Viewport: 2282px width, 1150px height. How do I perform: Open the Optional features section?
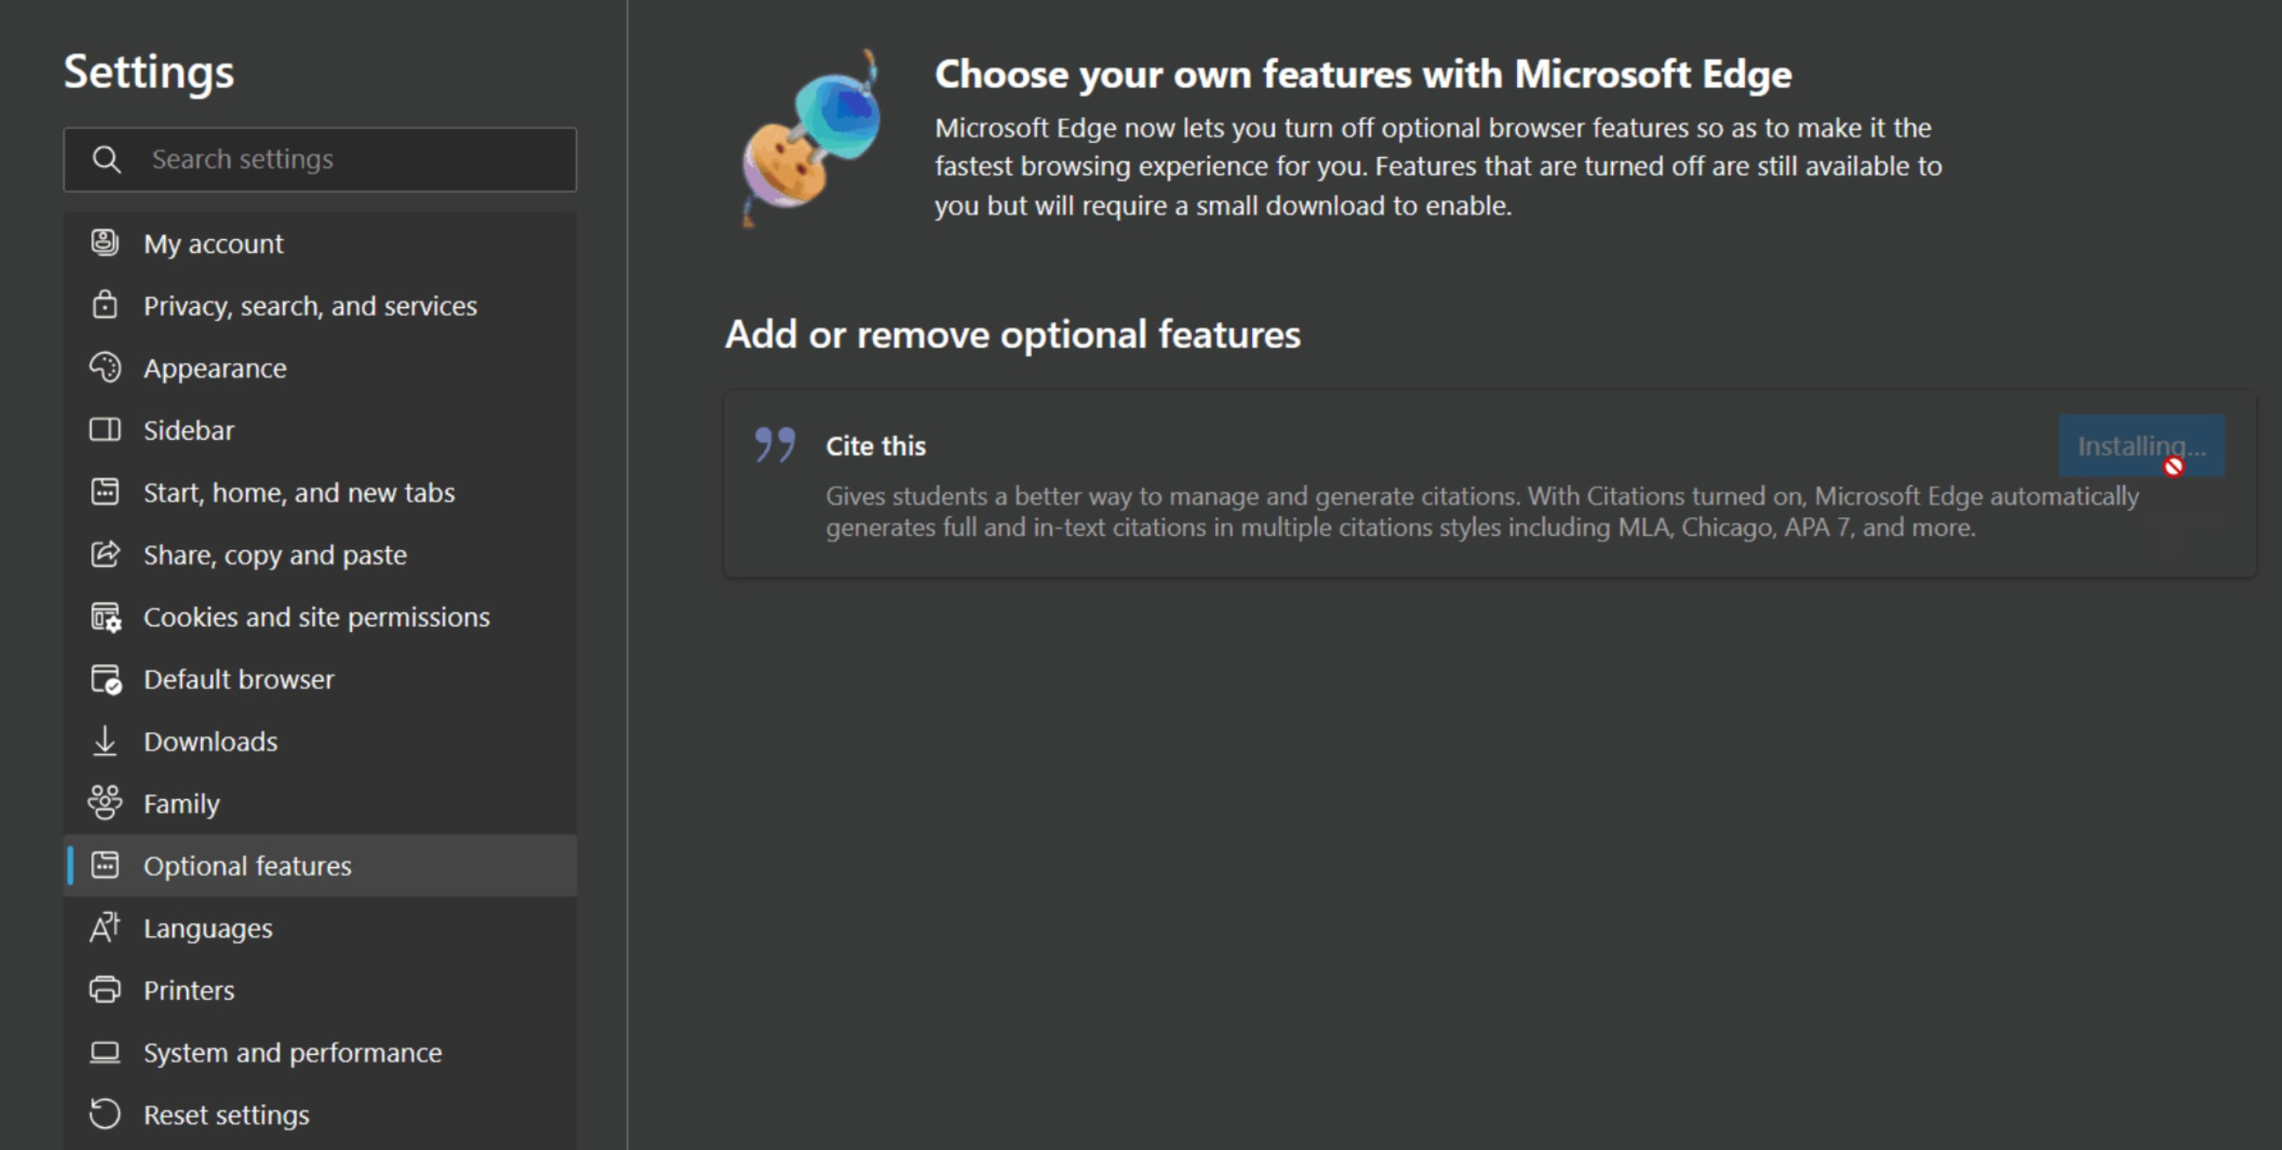pos(246,866)
